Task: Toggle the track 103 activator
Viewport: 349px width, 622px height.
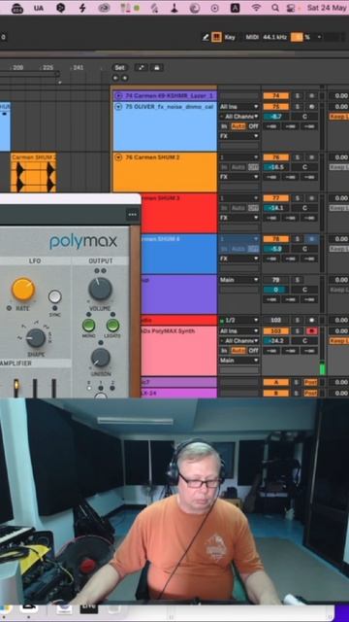Action: pyautogui.click(x=275, y=330)
